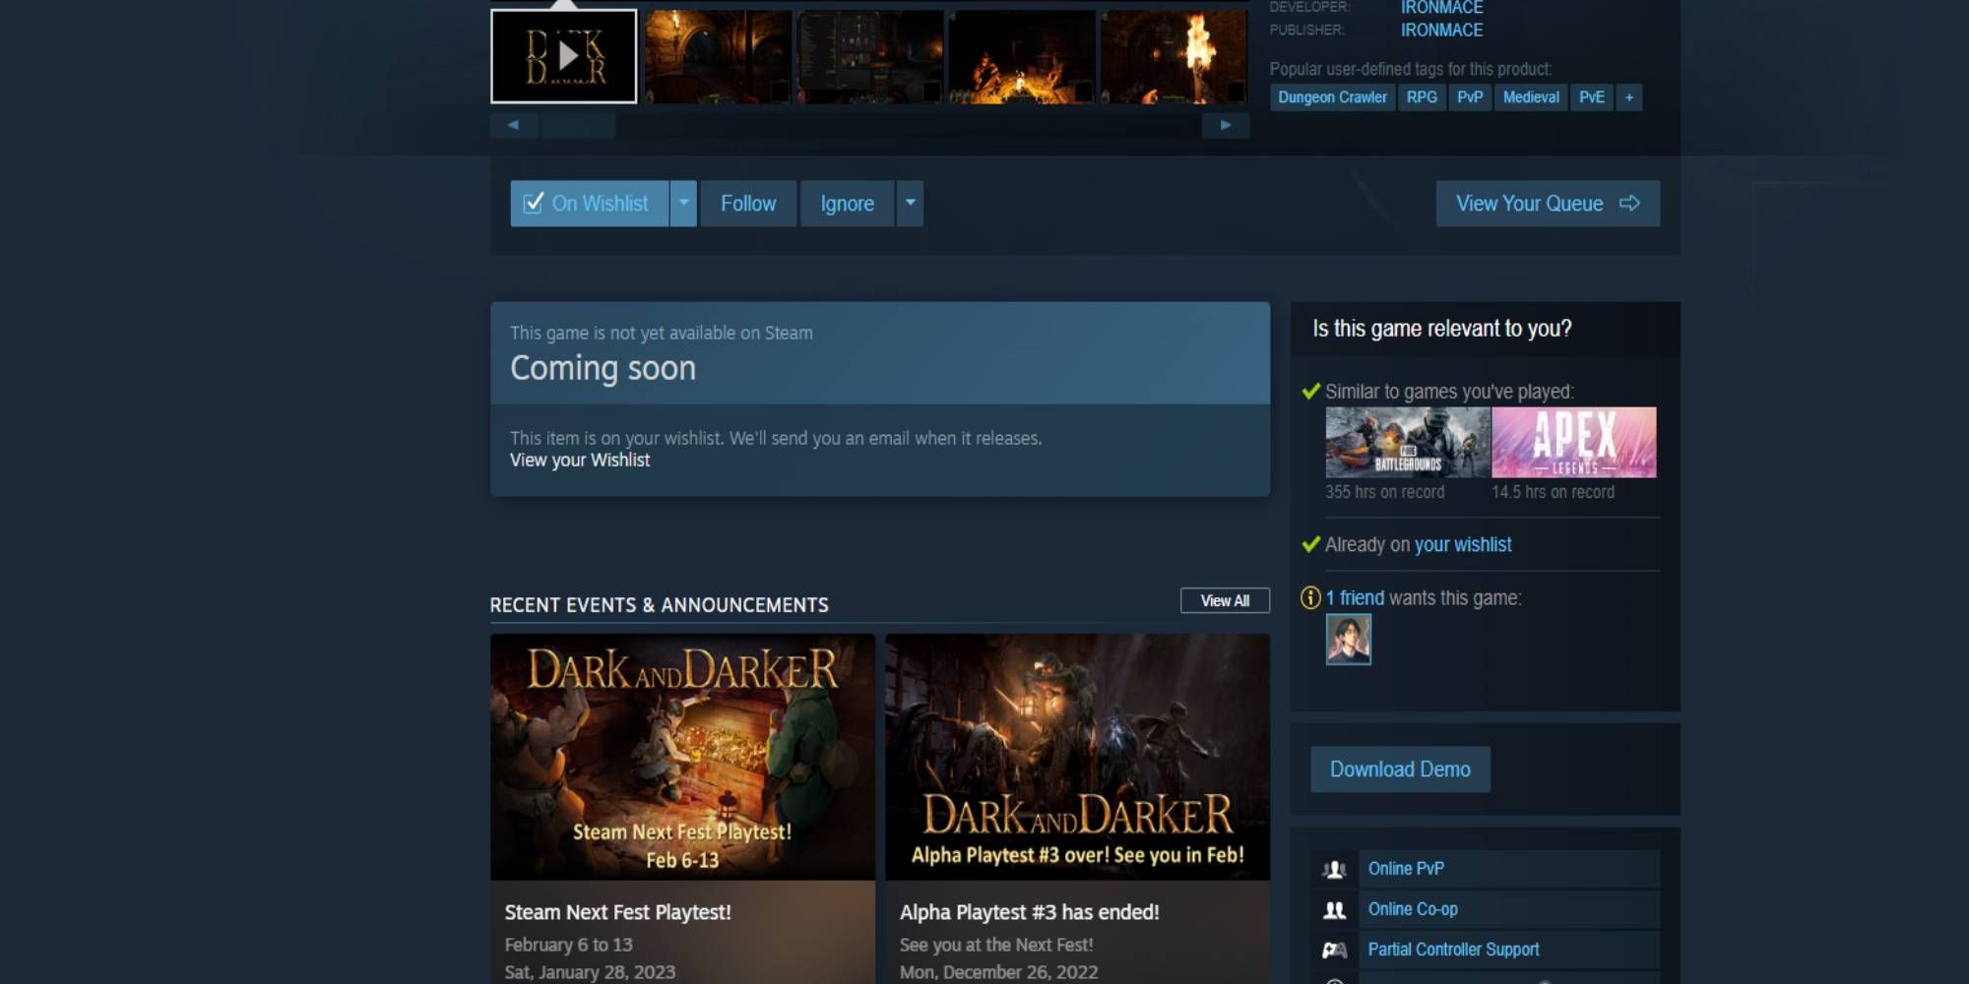Toggle the On Wishlist checkbox button
Image resolution: width=1969 pixels, height=984 pixels.
589,204
